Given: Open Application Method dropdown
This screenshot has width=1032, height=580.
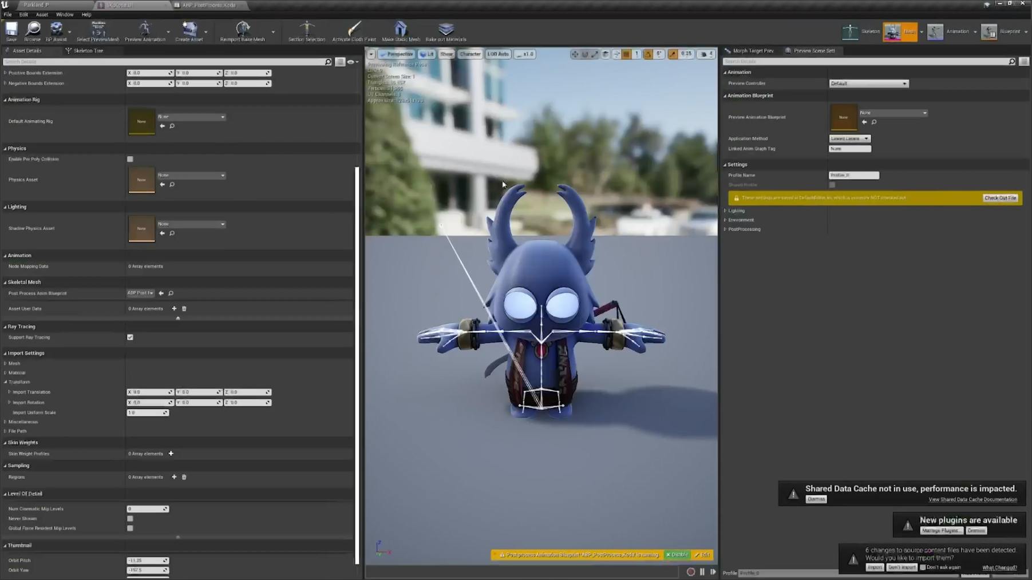Looking at the screenshot, I should point(850,138).
